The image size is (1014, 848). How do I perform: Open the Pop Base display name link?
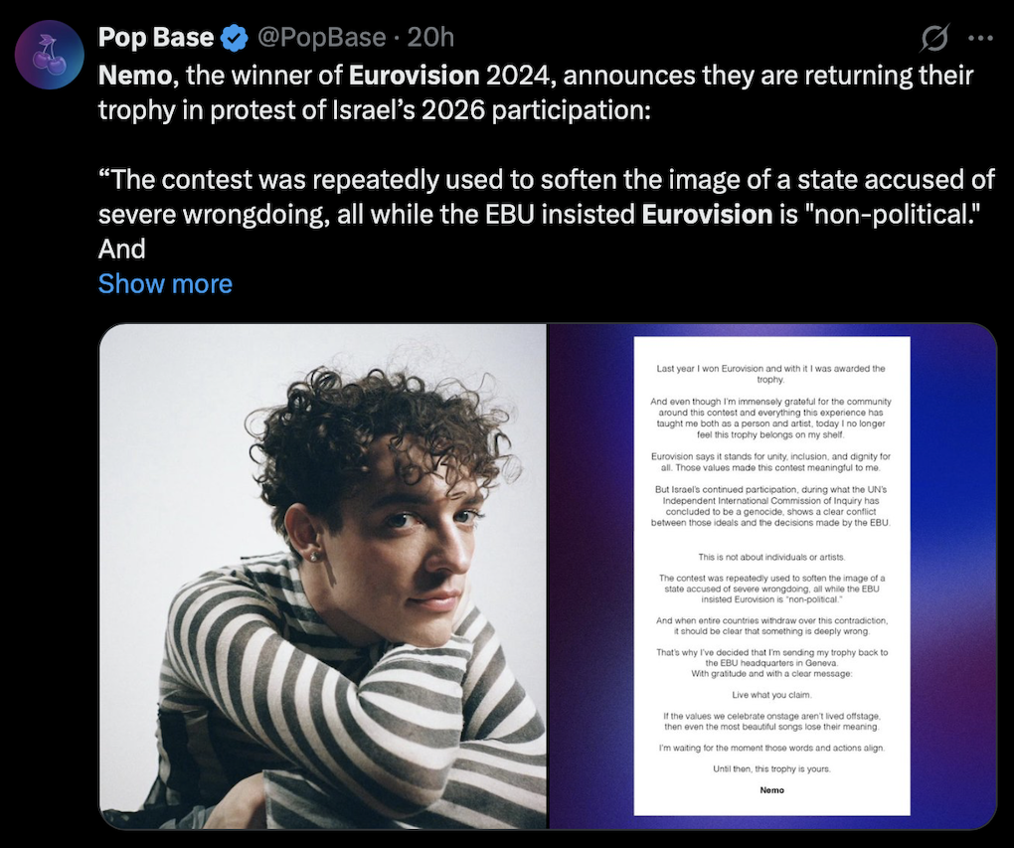[156, 38]
